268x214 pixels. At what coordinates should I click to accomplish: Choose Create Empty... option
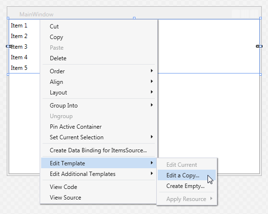tap(187, 186)
